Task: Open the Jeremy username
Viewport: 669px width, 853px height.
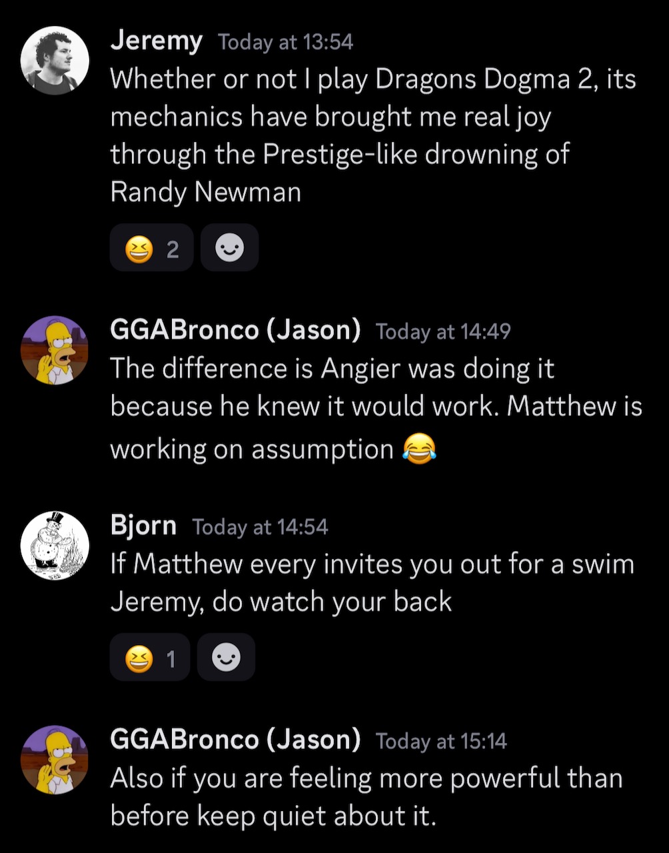Action: (156, 41)
